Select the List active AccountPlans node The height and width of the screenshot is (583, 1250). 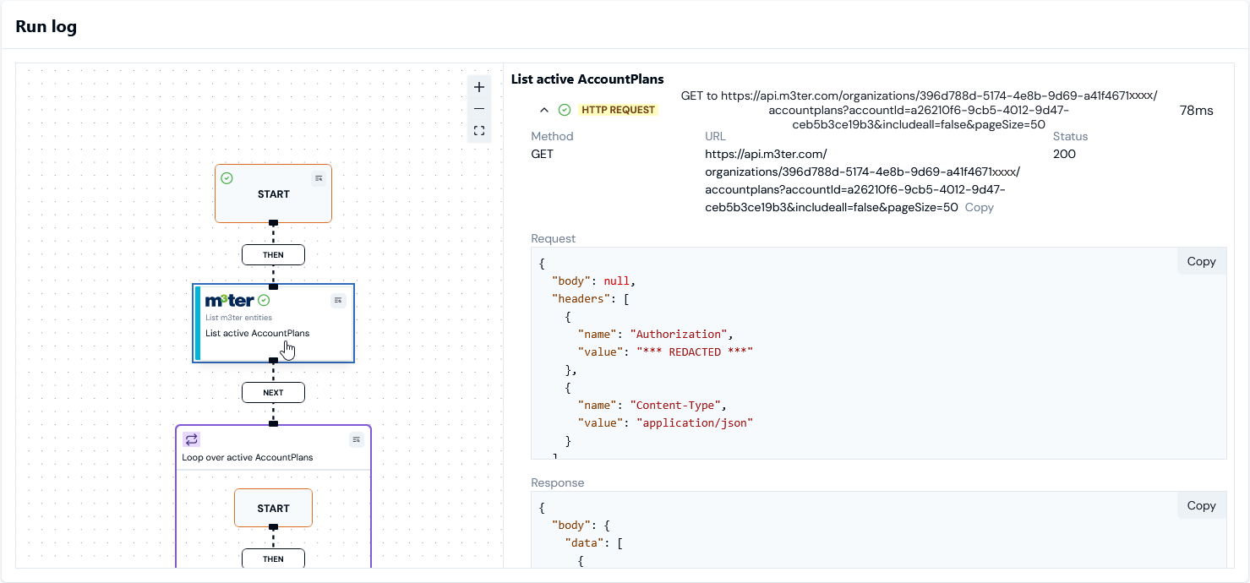tap(273, 323)
